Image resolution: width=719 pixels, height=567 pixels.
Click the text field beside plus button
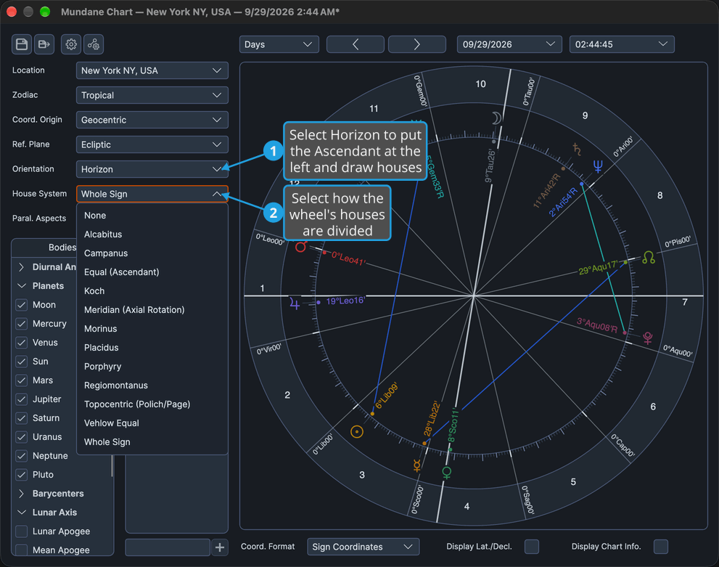point(168,547)
